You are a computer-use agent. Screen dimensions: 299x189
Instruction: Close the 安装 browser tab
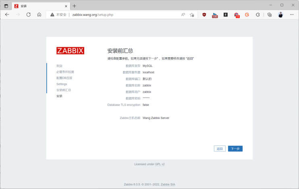point(66,6)
